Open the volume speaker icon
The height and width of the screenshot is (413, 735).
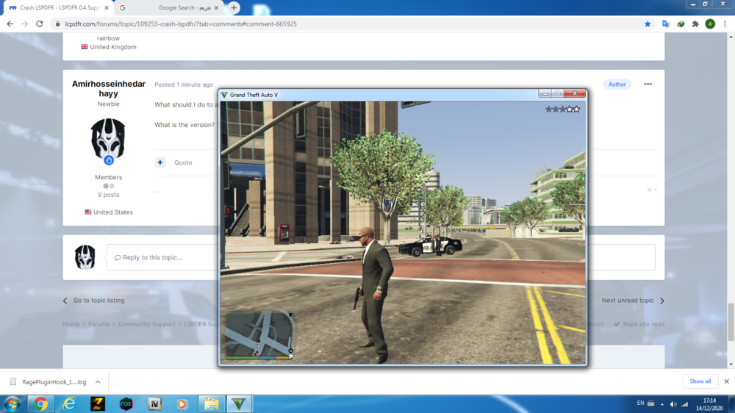point(673,404)
